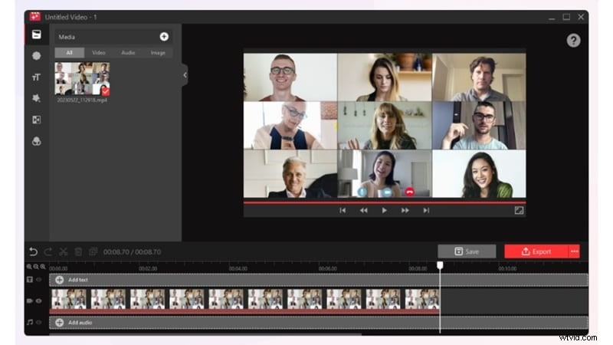The image size is (613, 345).
Task: Click the video track camera icon
Action: coord(30,301)
